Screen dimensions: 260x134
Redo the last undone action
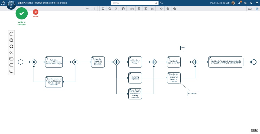(x=110, y=9)
